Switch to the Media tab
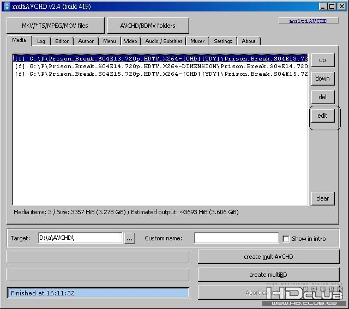The width and height of the screenshot is (349, 309). point(19,40)
